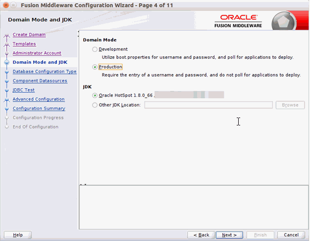The width and height of the screenshot is (310, 241).
Task: Click the Configuration Summary step node icon
Action: coord(7,109)
